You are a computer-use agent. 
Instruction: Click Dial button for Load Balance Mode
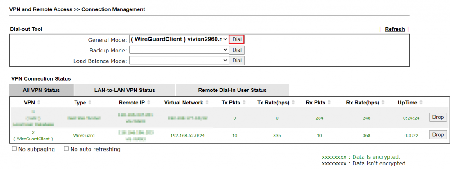(237, 61)
